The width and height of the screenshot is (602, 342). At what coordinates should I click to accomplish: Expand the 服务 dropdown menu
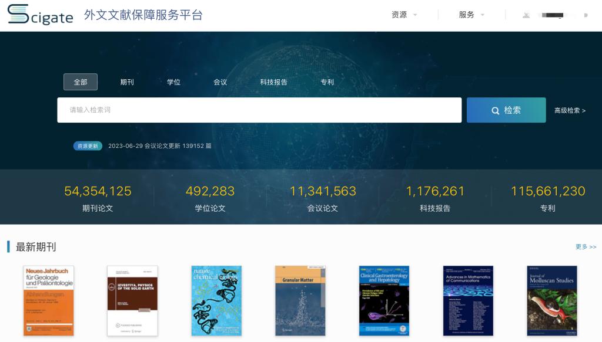point(471,15)
